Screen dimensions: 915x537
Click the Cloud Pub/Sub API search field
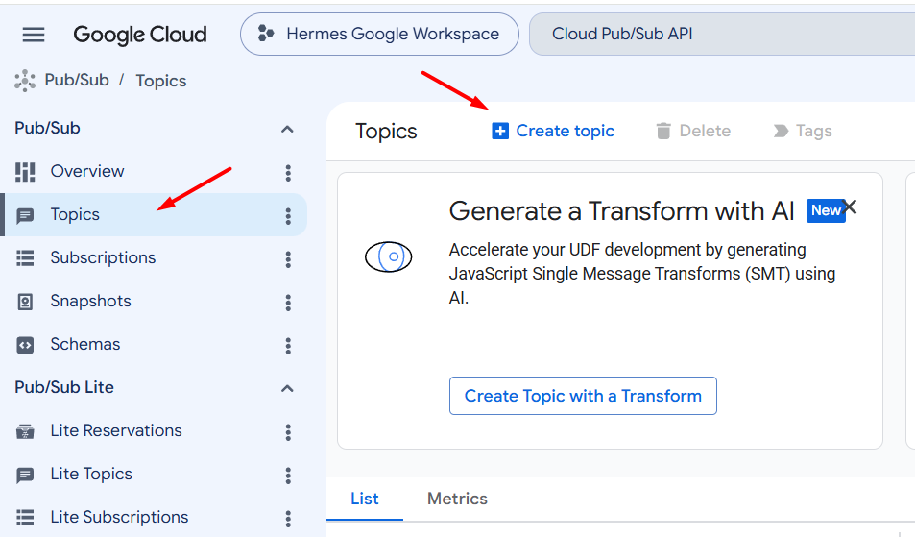click(x=722, y=35)
